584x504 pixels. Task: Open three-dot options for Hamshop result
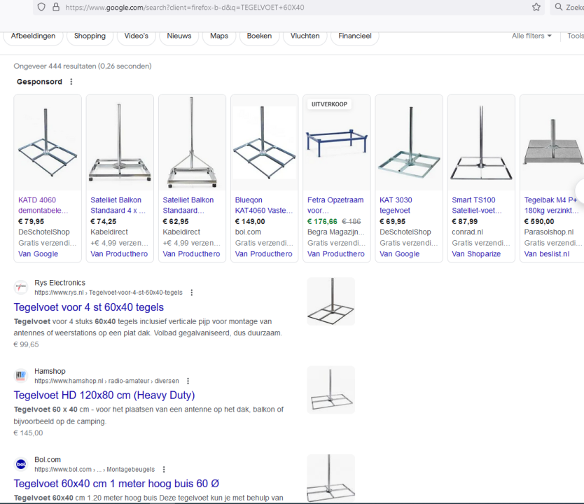pyautogui.click(x=187, y=381)
